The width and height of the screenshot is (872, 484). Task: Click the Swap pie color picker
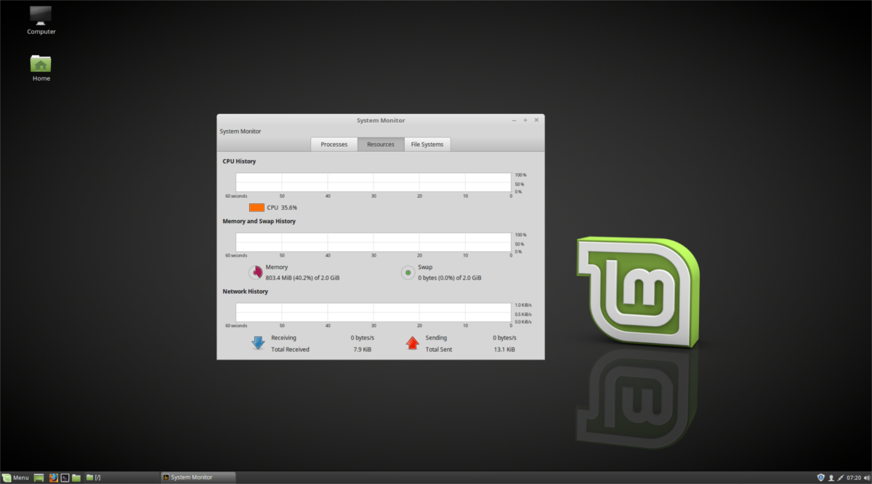[408, 273]
